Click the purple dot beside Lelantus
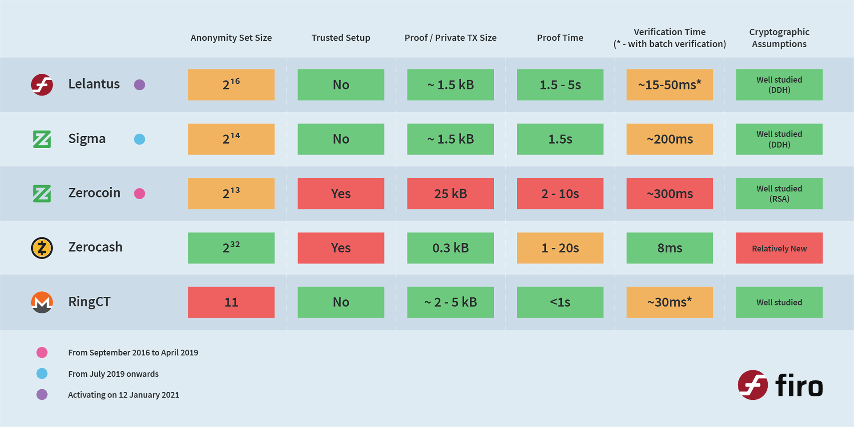Image resolution: width=854 pixels, height=427 pixels. [140, 85]
